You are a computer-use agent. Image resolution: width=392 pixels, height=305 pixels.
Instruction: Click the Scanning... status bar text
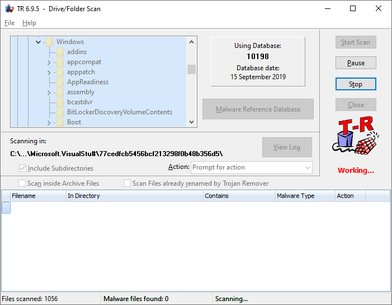232,299
